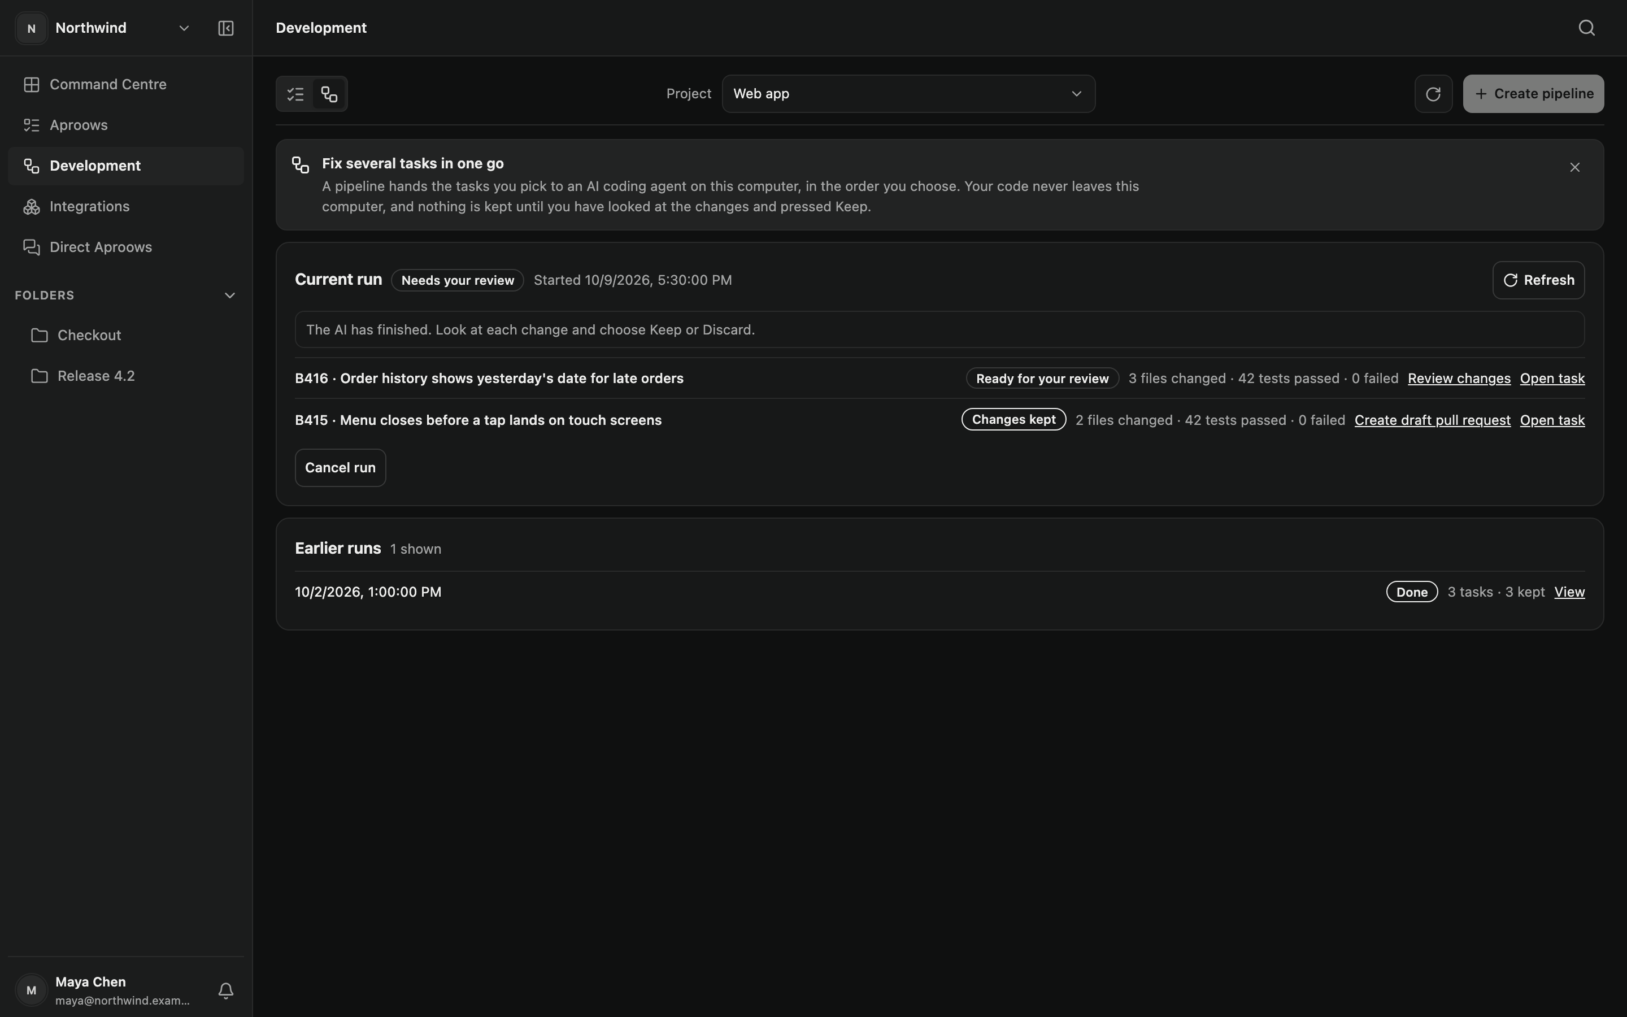Click the Aproows checklist icon
This screenshot has width=1627, height=1017.
32,125
